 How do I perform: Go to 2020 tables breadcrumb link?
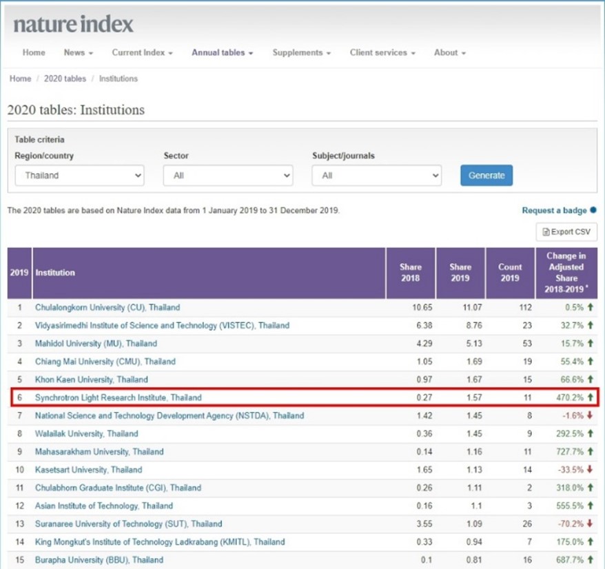click(65, 79)
